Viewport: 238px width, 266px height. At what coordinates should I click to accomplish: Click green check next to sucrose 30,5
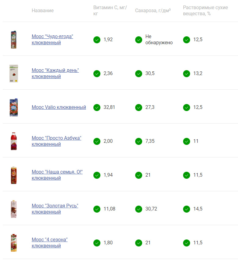(139, 74)
